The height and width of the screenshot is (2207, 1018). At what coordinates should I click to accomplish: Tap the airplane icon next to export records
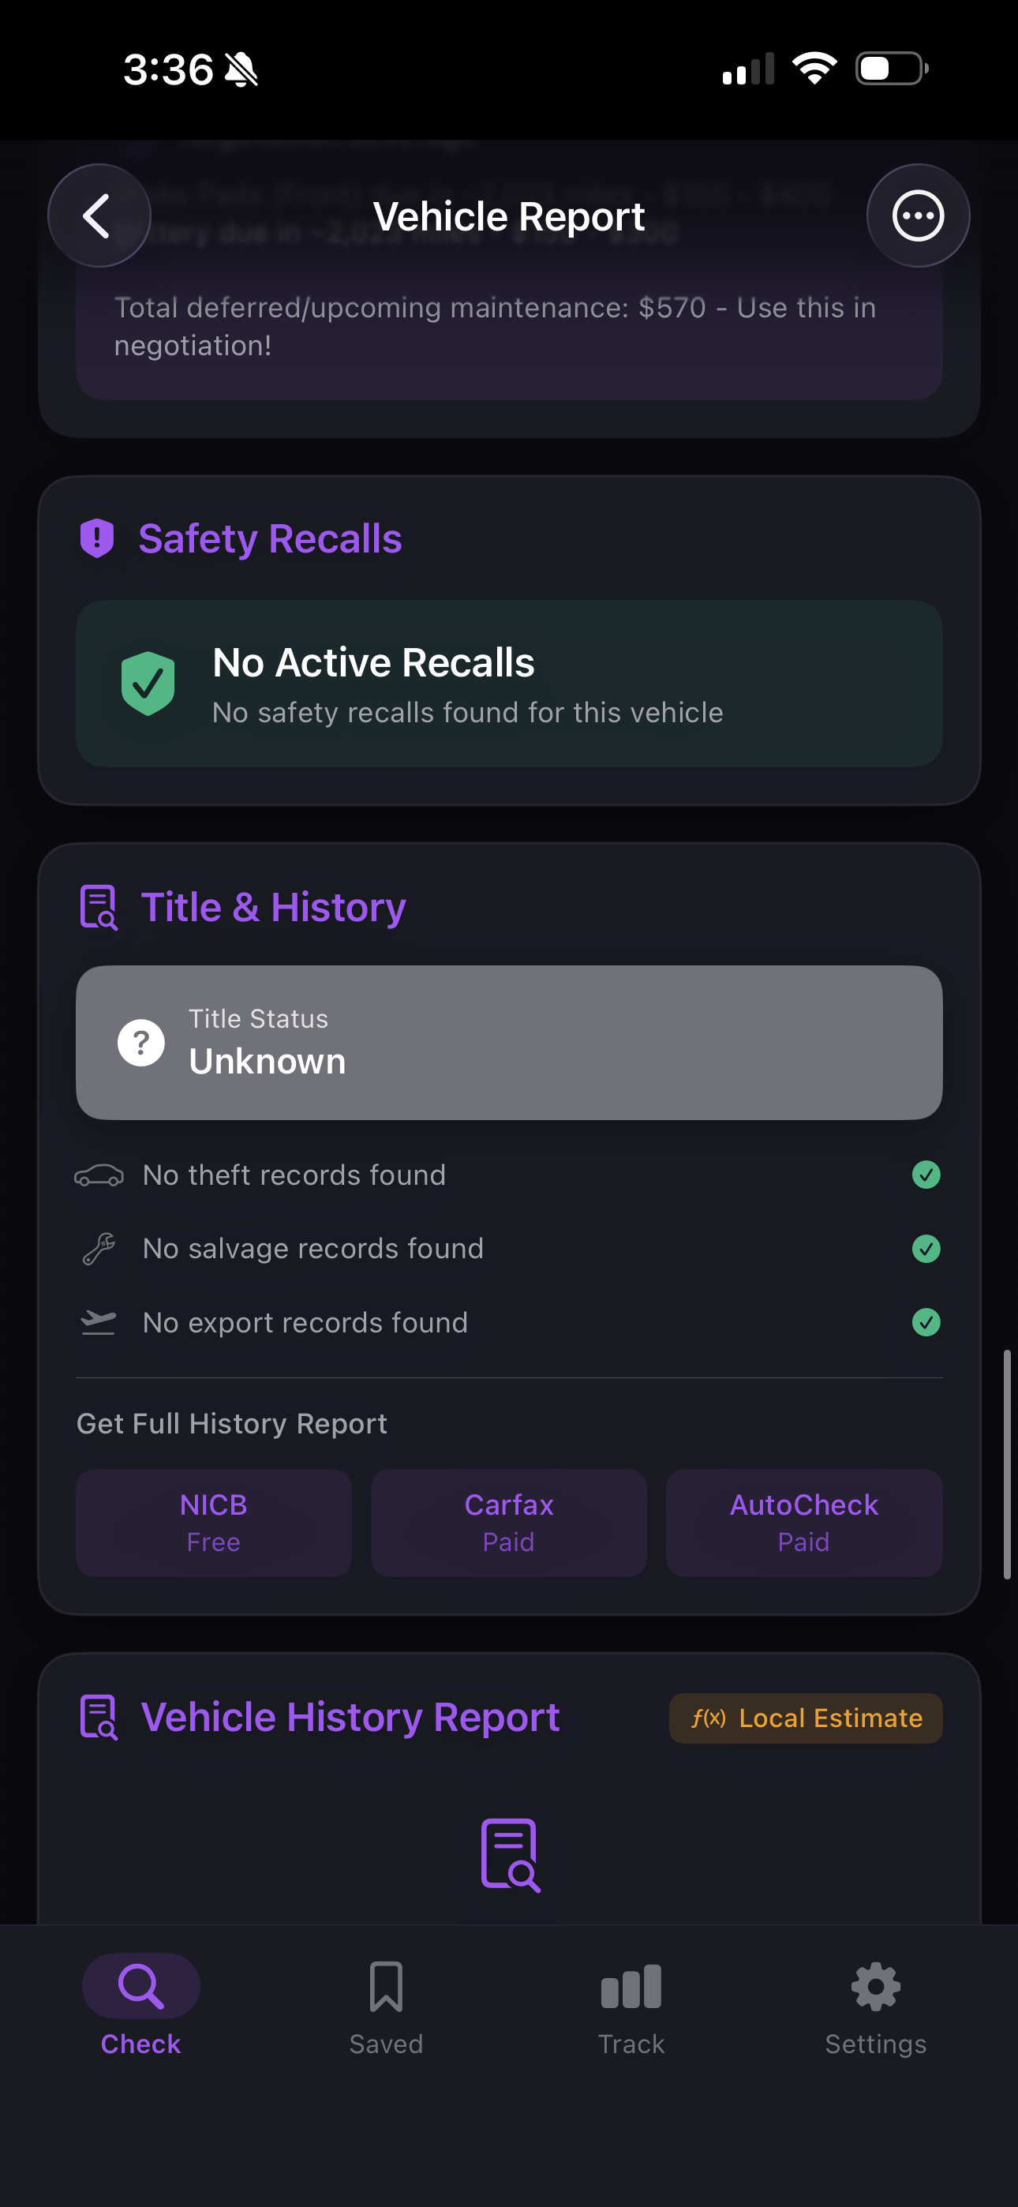pos(99,1321)
